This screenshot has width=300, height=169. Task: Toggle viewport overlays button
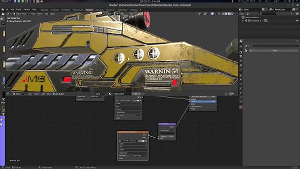[212, 14]
